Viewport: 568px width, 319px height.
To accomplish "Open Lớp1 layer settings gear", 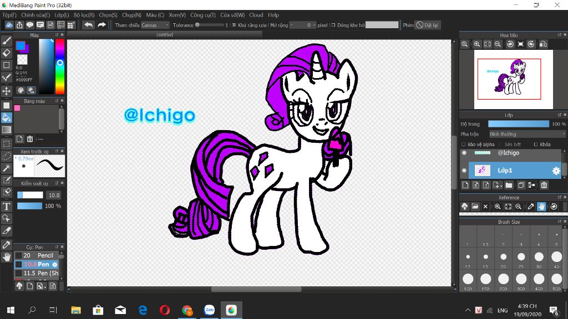I will (556, 171).
